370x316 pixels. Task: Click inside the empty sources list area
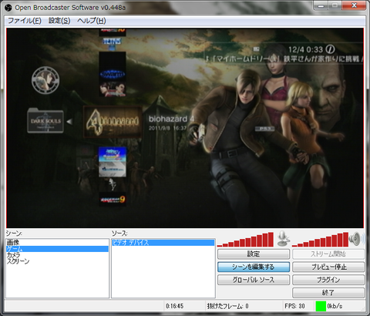[163, 272]
